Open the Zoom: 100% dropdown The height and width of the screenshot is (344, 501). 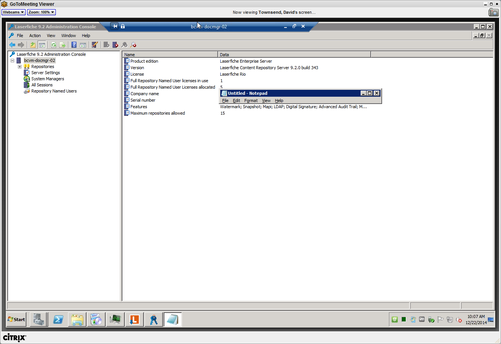pyautogui.click(x=41, y=12)
